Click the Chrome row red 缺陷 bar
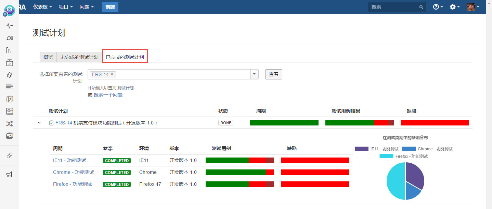This screenshot has width=492, height=209. [315, 172]
